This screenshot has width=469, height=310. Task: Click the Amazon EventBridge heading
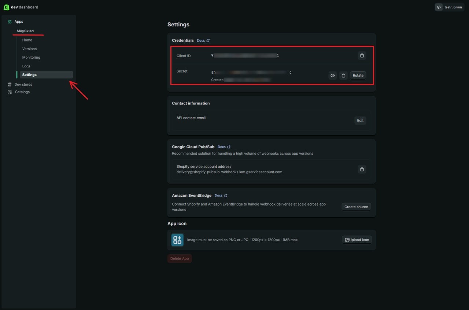coord(192,196)
